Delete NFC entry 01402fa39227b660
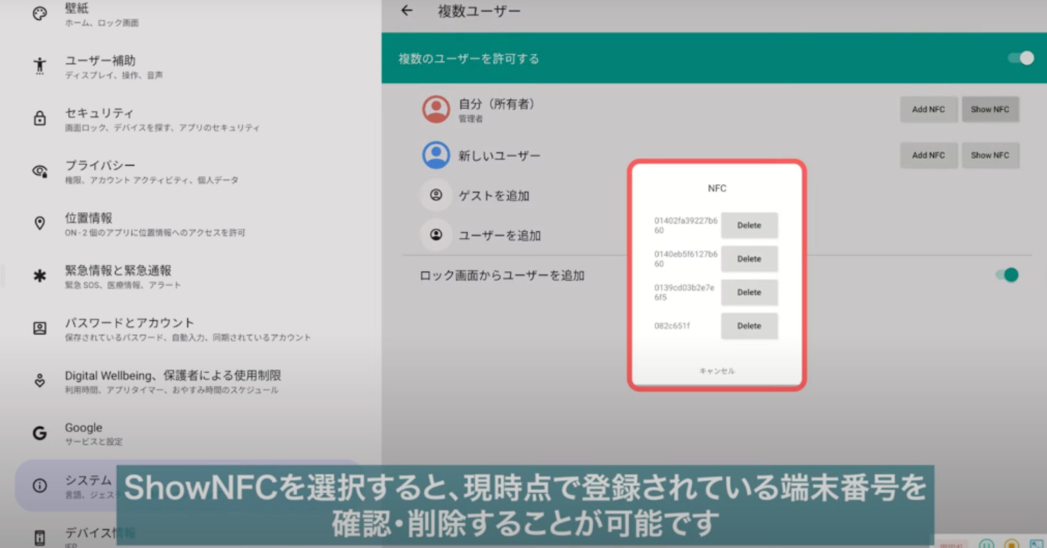 [749, 225]
